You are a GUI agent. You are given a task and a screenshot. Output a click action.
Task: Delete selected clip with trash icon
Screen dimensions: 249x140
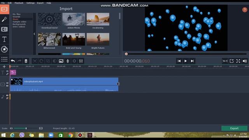[26, 61]
